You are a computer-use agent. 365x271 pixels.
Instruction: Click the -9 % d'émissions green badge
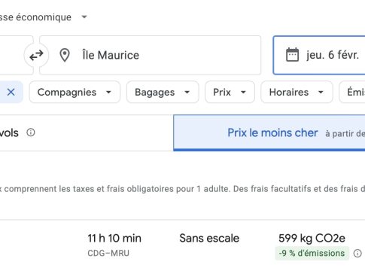pyautogui.click(x=312, y=253)
